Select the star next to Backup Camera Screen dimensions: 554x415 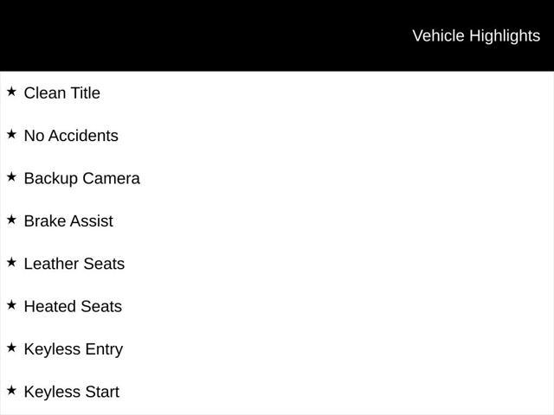pyautogui.click(x=11, y=177)
